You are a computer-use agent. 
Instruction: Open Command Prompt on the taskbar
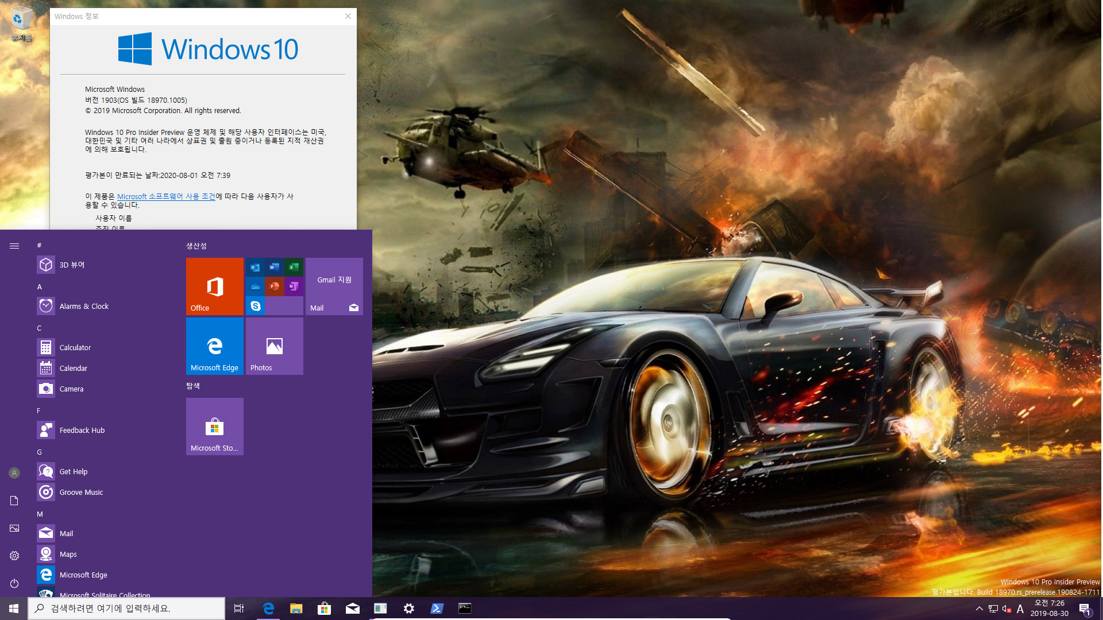tap(465, 609)
